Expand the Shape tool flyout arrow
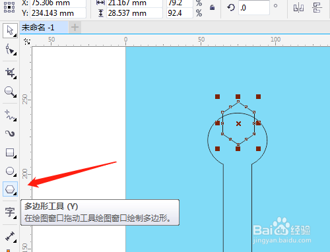This screenshot has width=330, height=252. [15, 53]
